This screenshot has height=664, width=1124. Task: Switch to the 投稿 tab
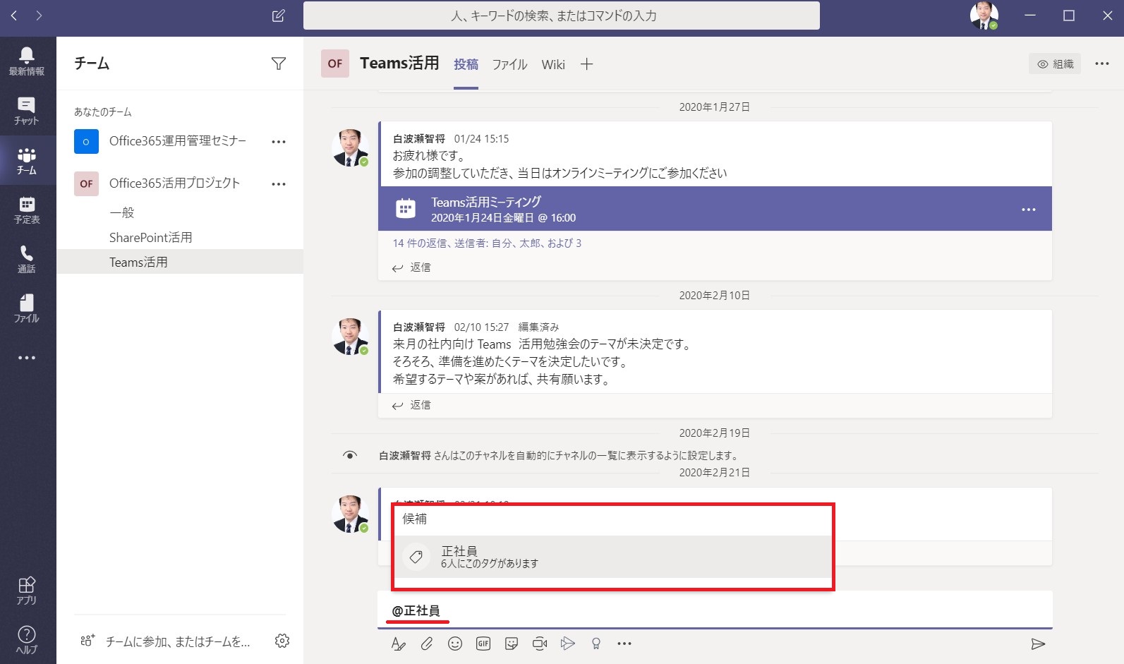[466, 64]
